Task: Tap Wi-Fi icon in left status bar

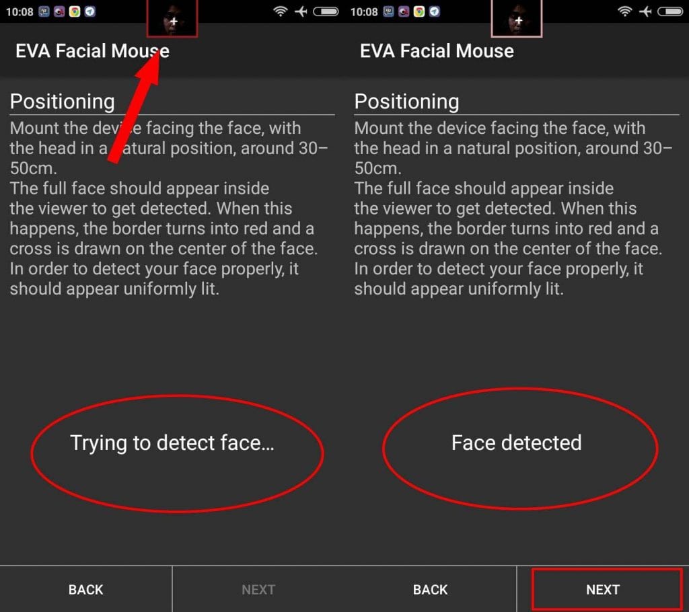Action: pos(281,11)
